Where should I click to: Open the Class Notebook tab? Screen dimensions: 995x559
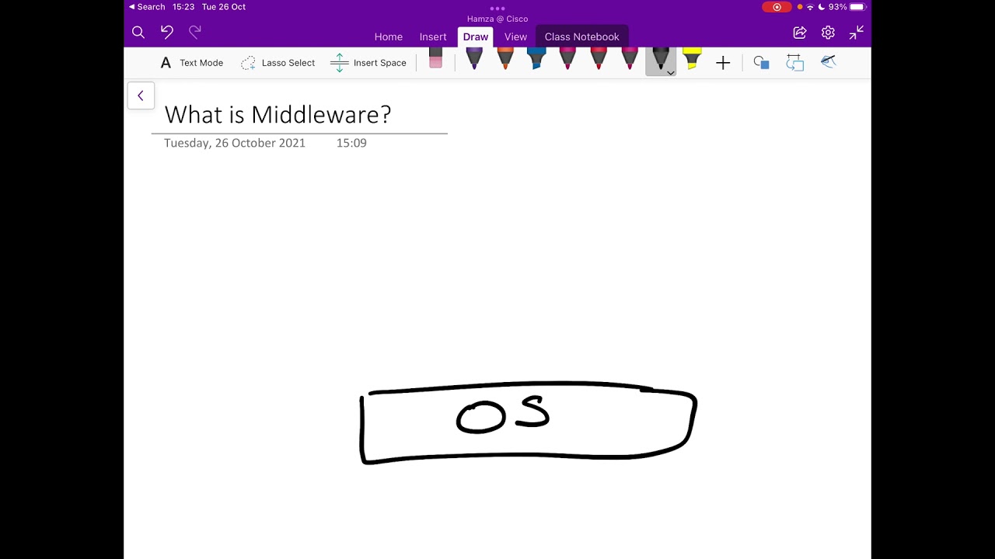(x=581, y=36)
